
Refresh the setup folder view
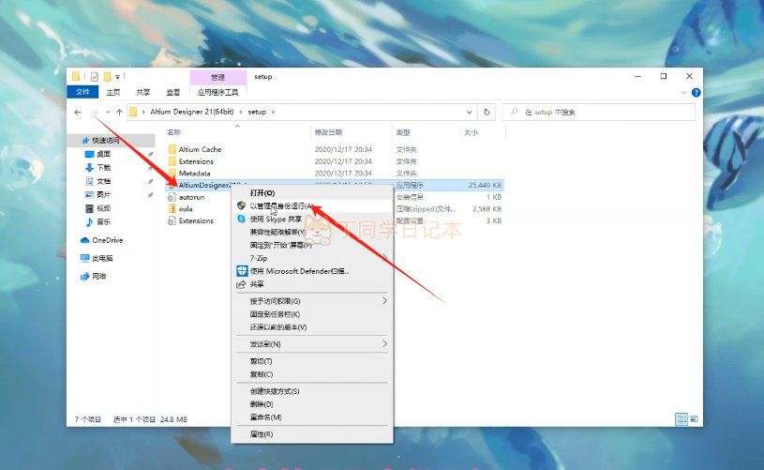pyautogui.click(x=487, y=112)
